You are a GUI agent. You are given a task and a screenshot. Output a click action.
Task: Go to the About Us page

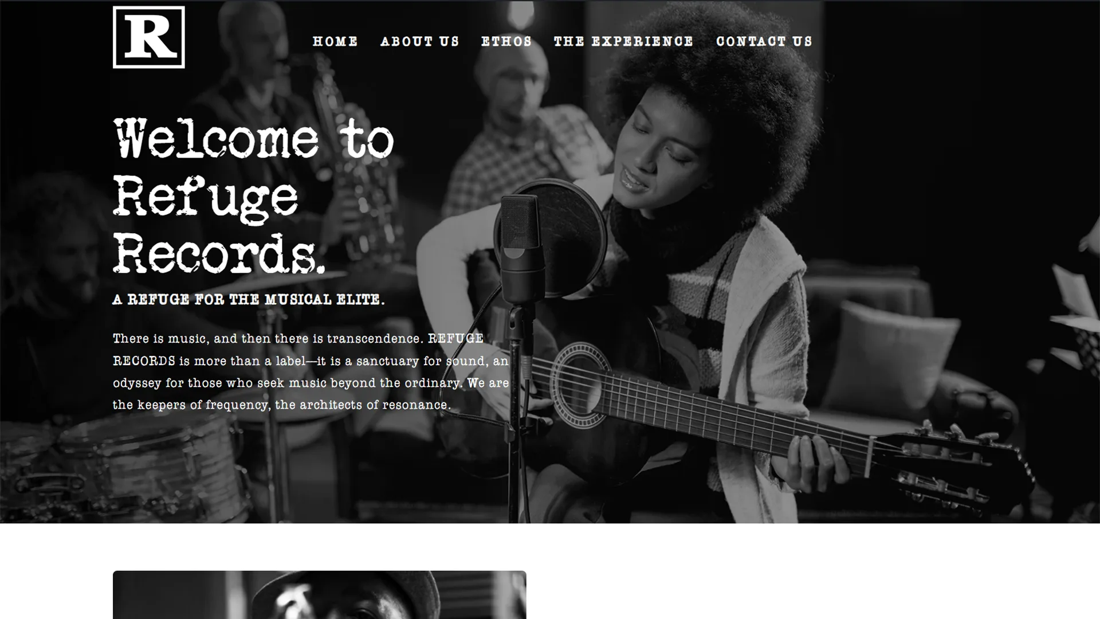point(420,41)
